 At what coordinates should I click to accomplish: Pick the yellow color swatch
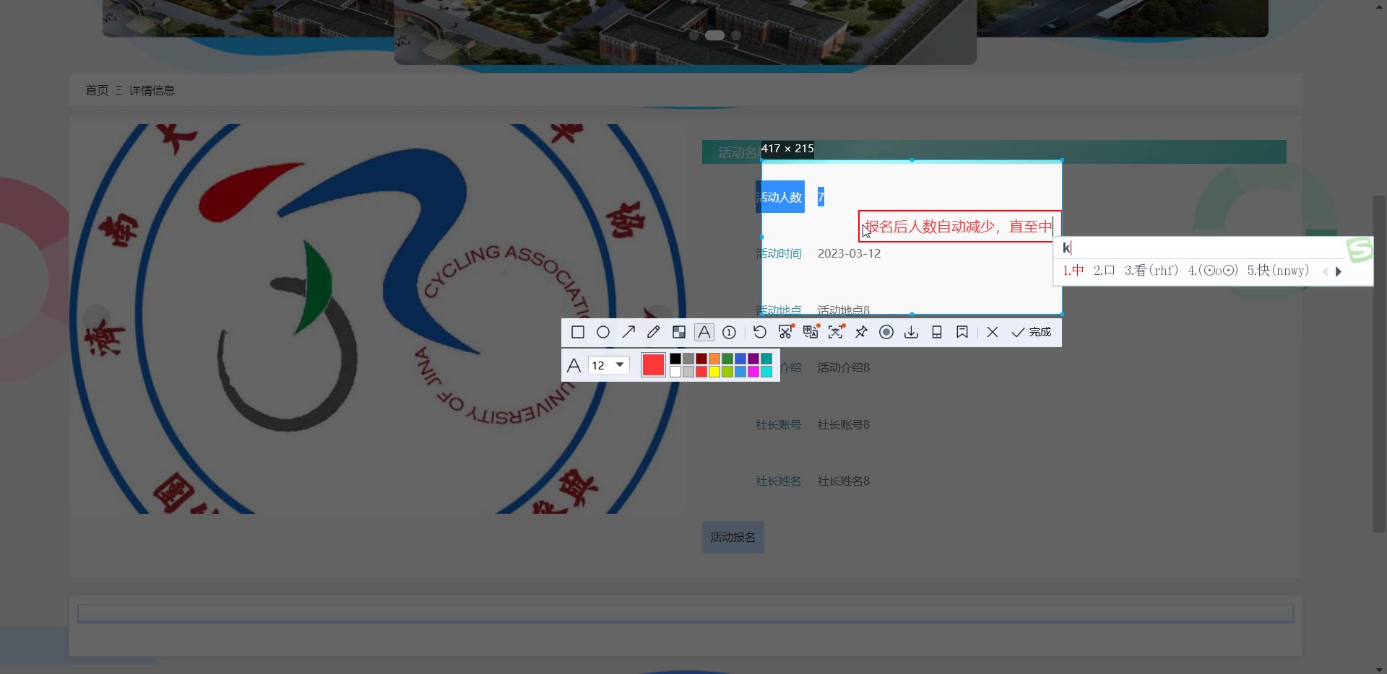(x=714, y=372)
